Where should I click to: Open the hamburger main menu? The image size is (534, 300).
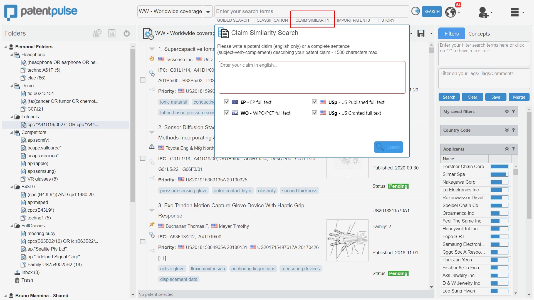(515, 12)
